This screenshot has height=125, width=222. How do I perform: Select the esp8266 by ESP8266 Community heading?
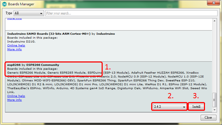coord(33,65)
